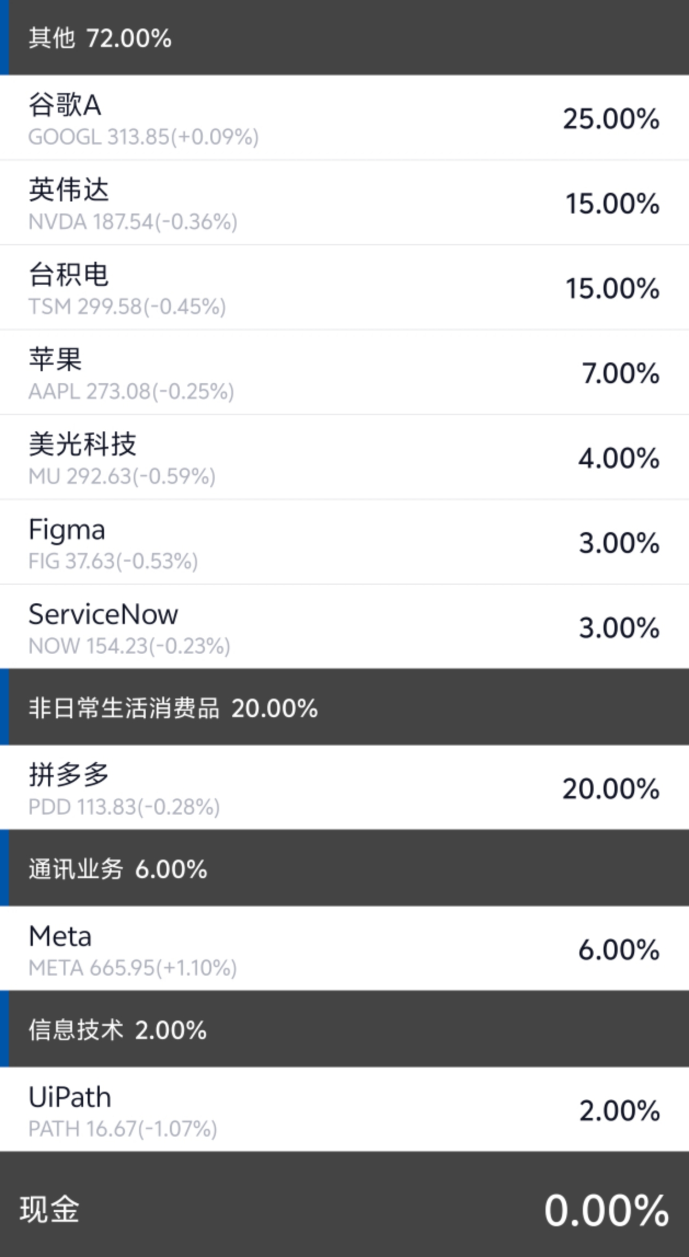Viewport: 689px width, 1257px height.
Task: Select the UiPath holding name
Action: pyautogui.click(x=70, y=1097)
